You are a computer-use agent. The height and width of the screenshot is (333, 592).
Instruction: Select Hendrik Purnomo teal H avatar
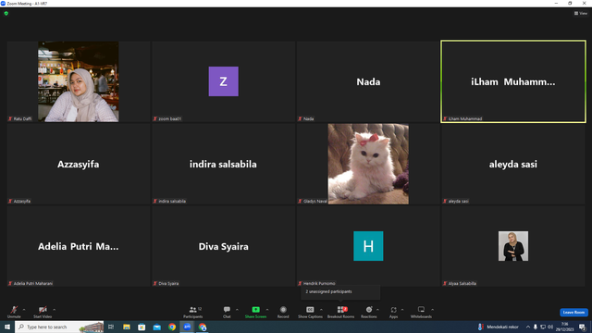click(x=368, y=246)
